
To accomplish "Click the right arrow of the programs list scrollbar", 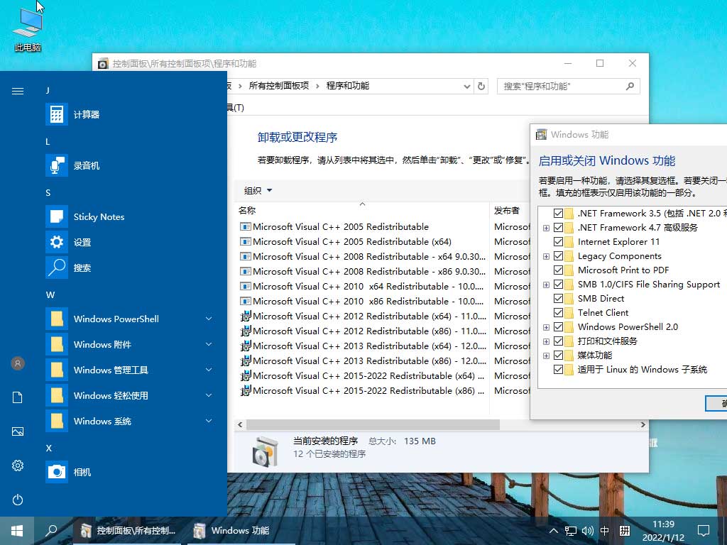I will click(643, 424).
